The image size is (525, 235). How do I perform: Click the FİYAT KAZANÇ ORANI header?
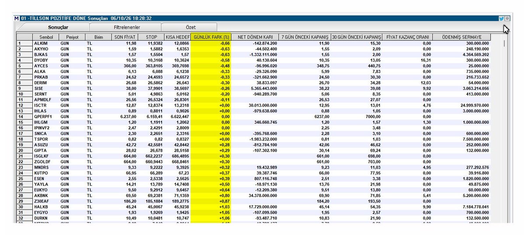click(408, 38)
